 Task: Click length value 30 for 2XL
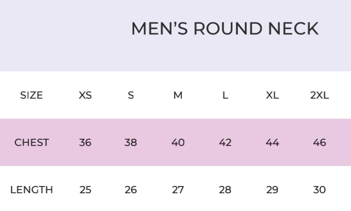pos(319,190)
